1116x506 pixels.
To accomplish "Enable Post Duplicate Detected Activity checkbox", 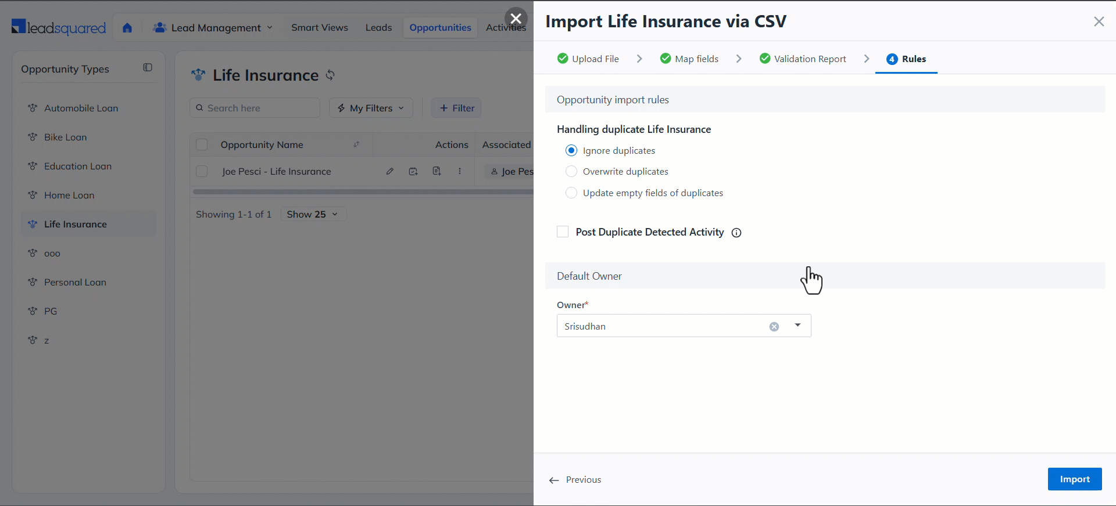I will click(x=563, y=232).
